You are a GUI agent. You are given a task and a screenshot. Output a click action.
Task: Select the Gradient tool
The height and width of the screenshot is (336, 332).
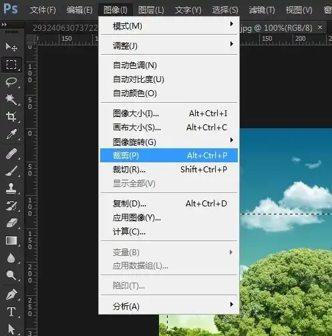coord(11,240)
